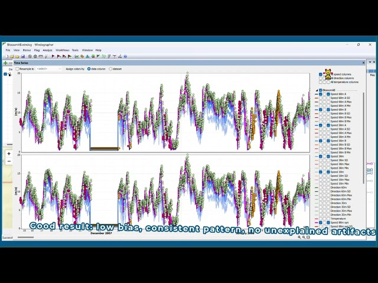Collapse the BlossumAB tree group
Viewport: 378px width, 283px height.
coord(317,90)
